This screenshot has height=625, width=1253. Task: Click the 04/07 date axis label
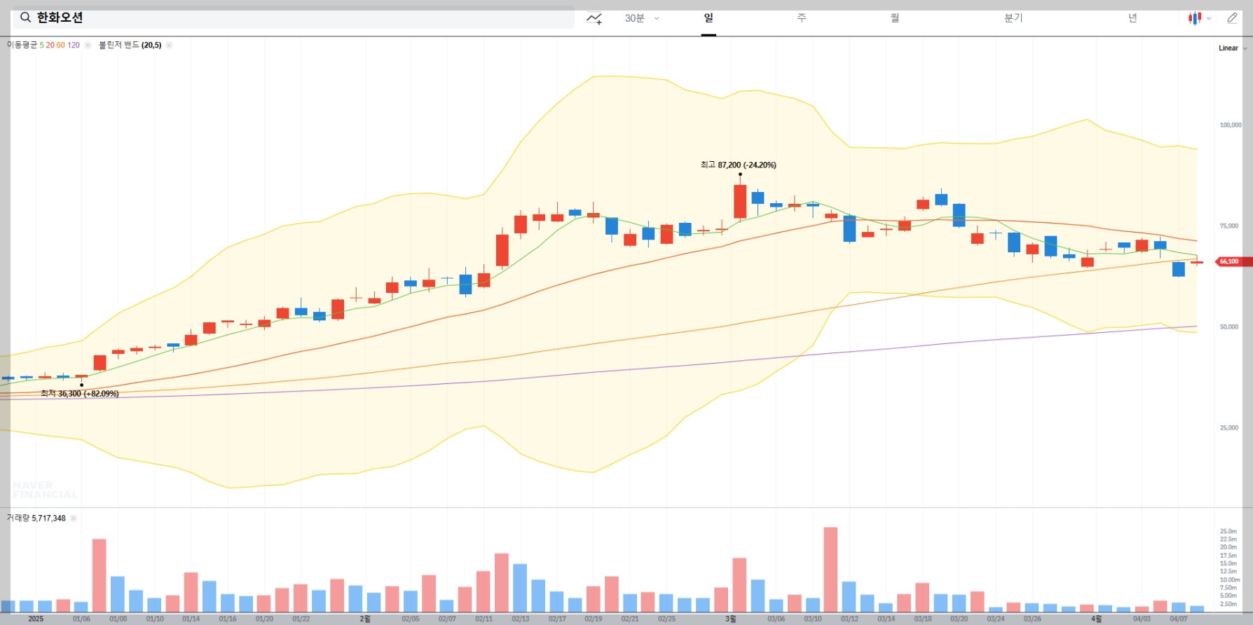[x=1179, y=619]
